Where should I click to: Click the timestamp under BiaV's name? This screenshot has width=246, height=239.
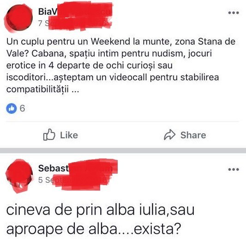click(x=42, y=23)
